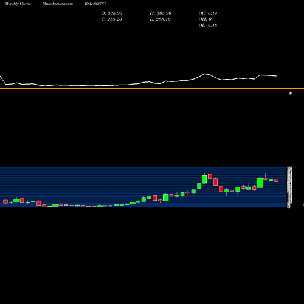Click the 'OL: 6.18' value
The height and width of the screenshot is (304, 304).
coord(208,26)
